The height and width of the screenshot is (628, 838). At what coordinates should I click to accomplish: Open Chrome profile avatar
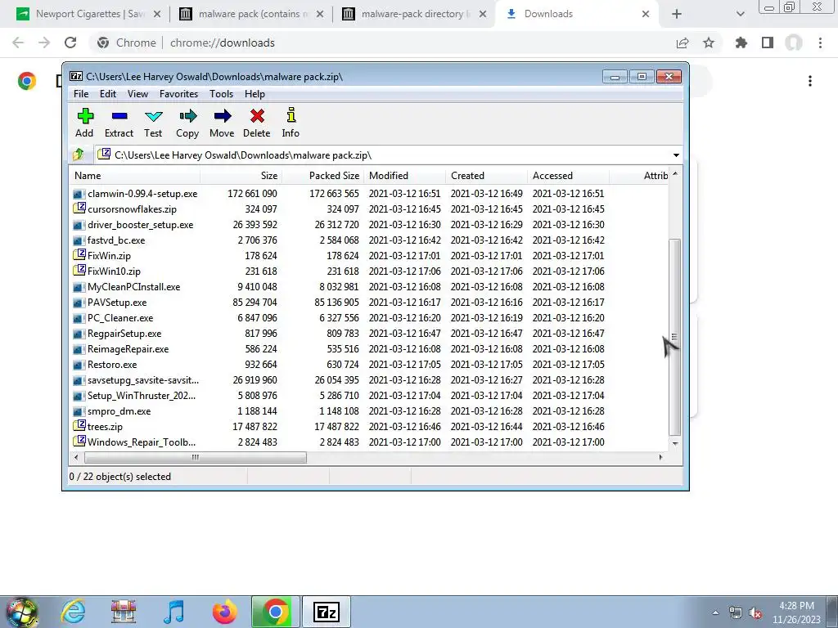point(794,43)
